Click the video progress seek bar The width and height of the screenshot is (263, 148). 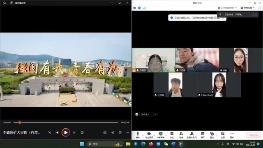click(66, 123)
